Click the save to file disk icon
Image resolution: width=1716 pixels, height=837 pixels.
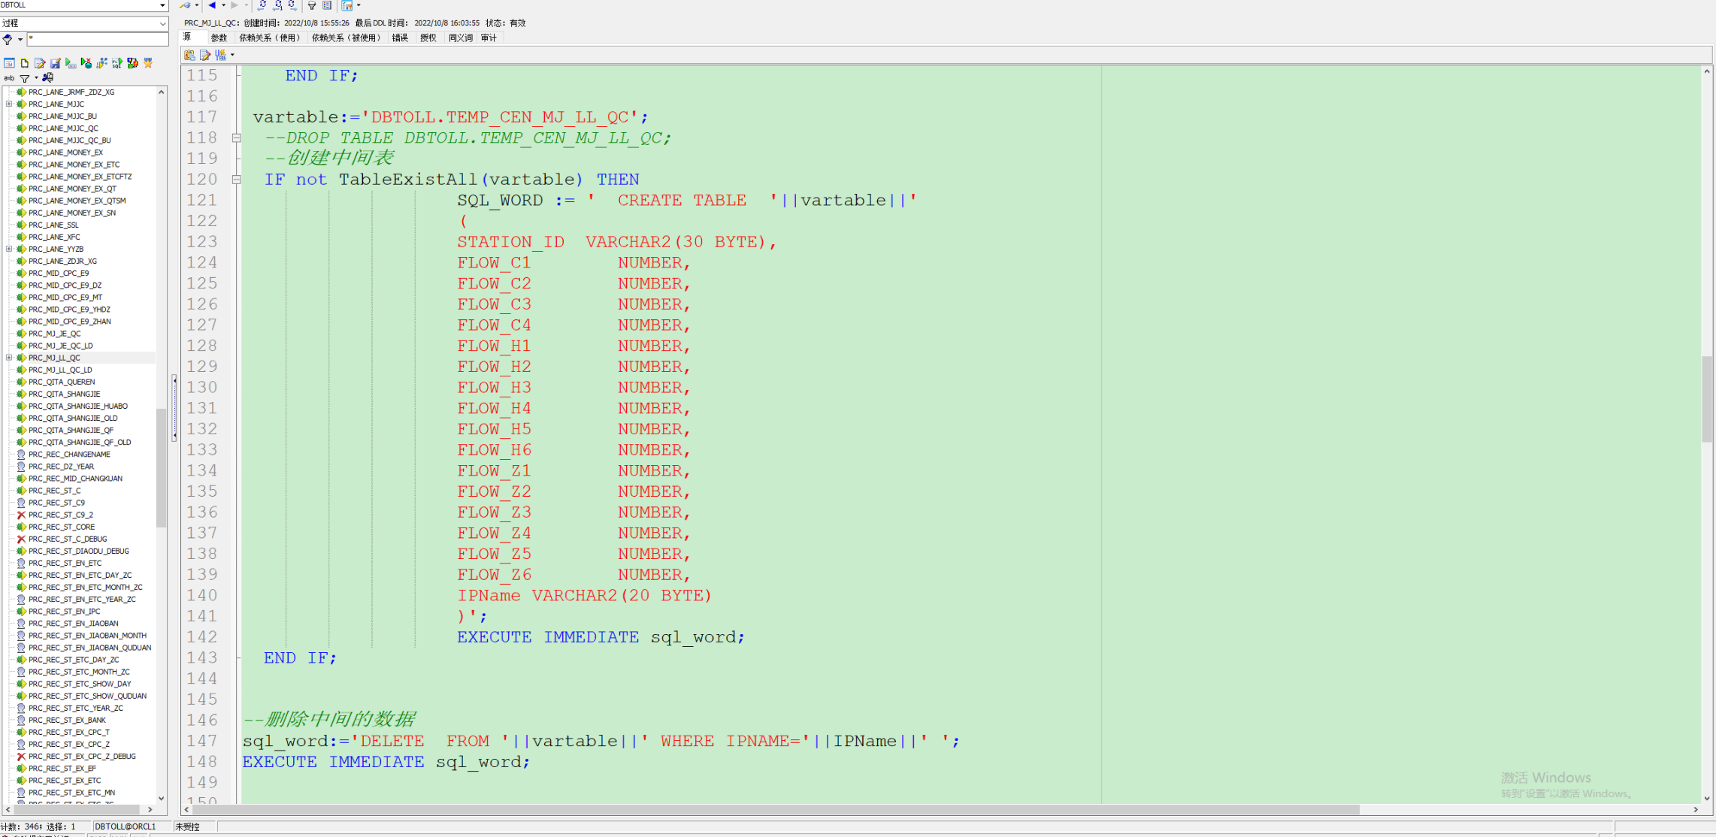click(x=56, y=64)
